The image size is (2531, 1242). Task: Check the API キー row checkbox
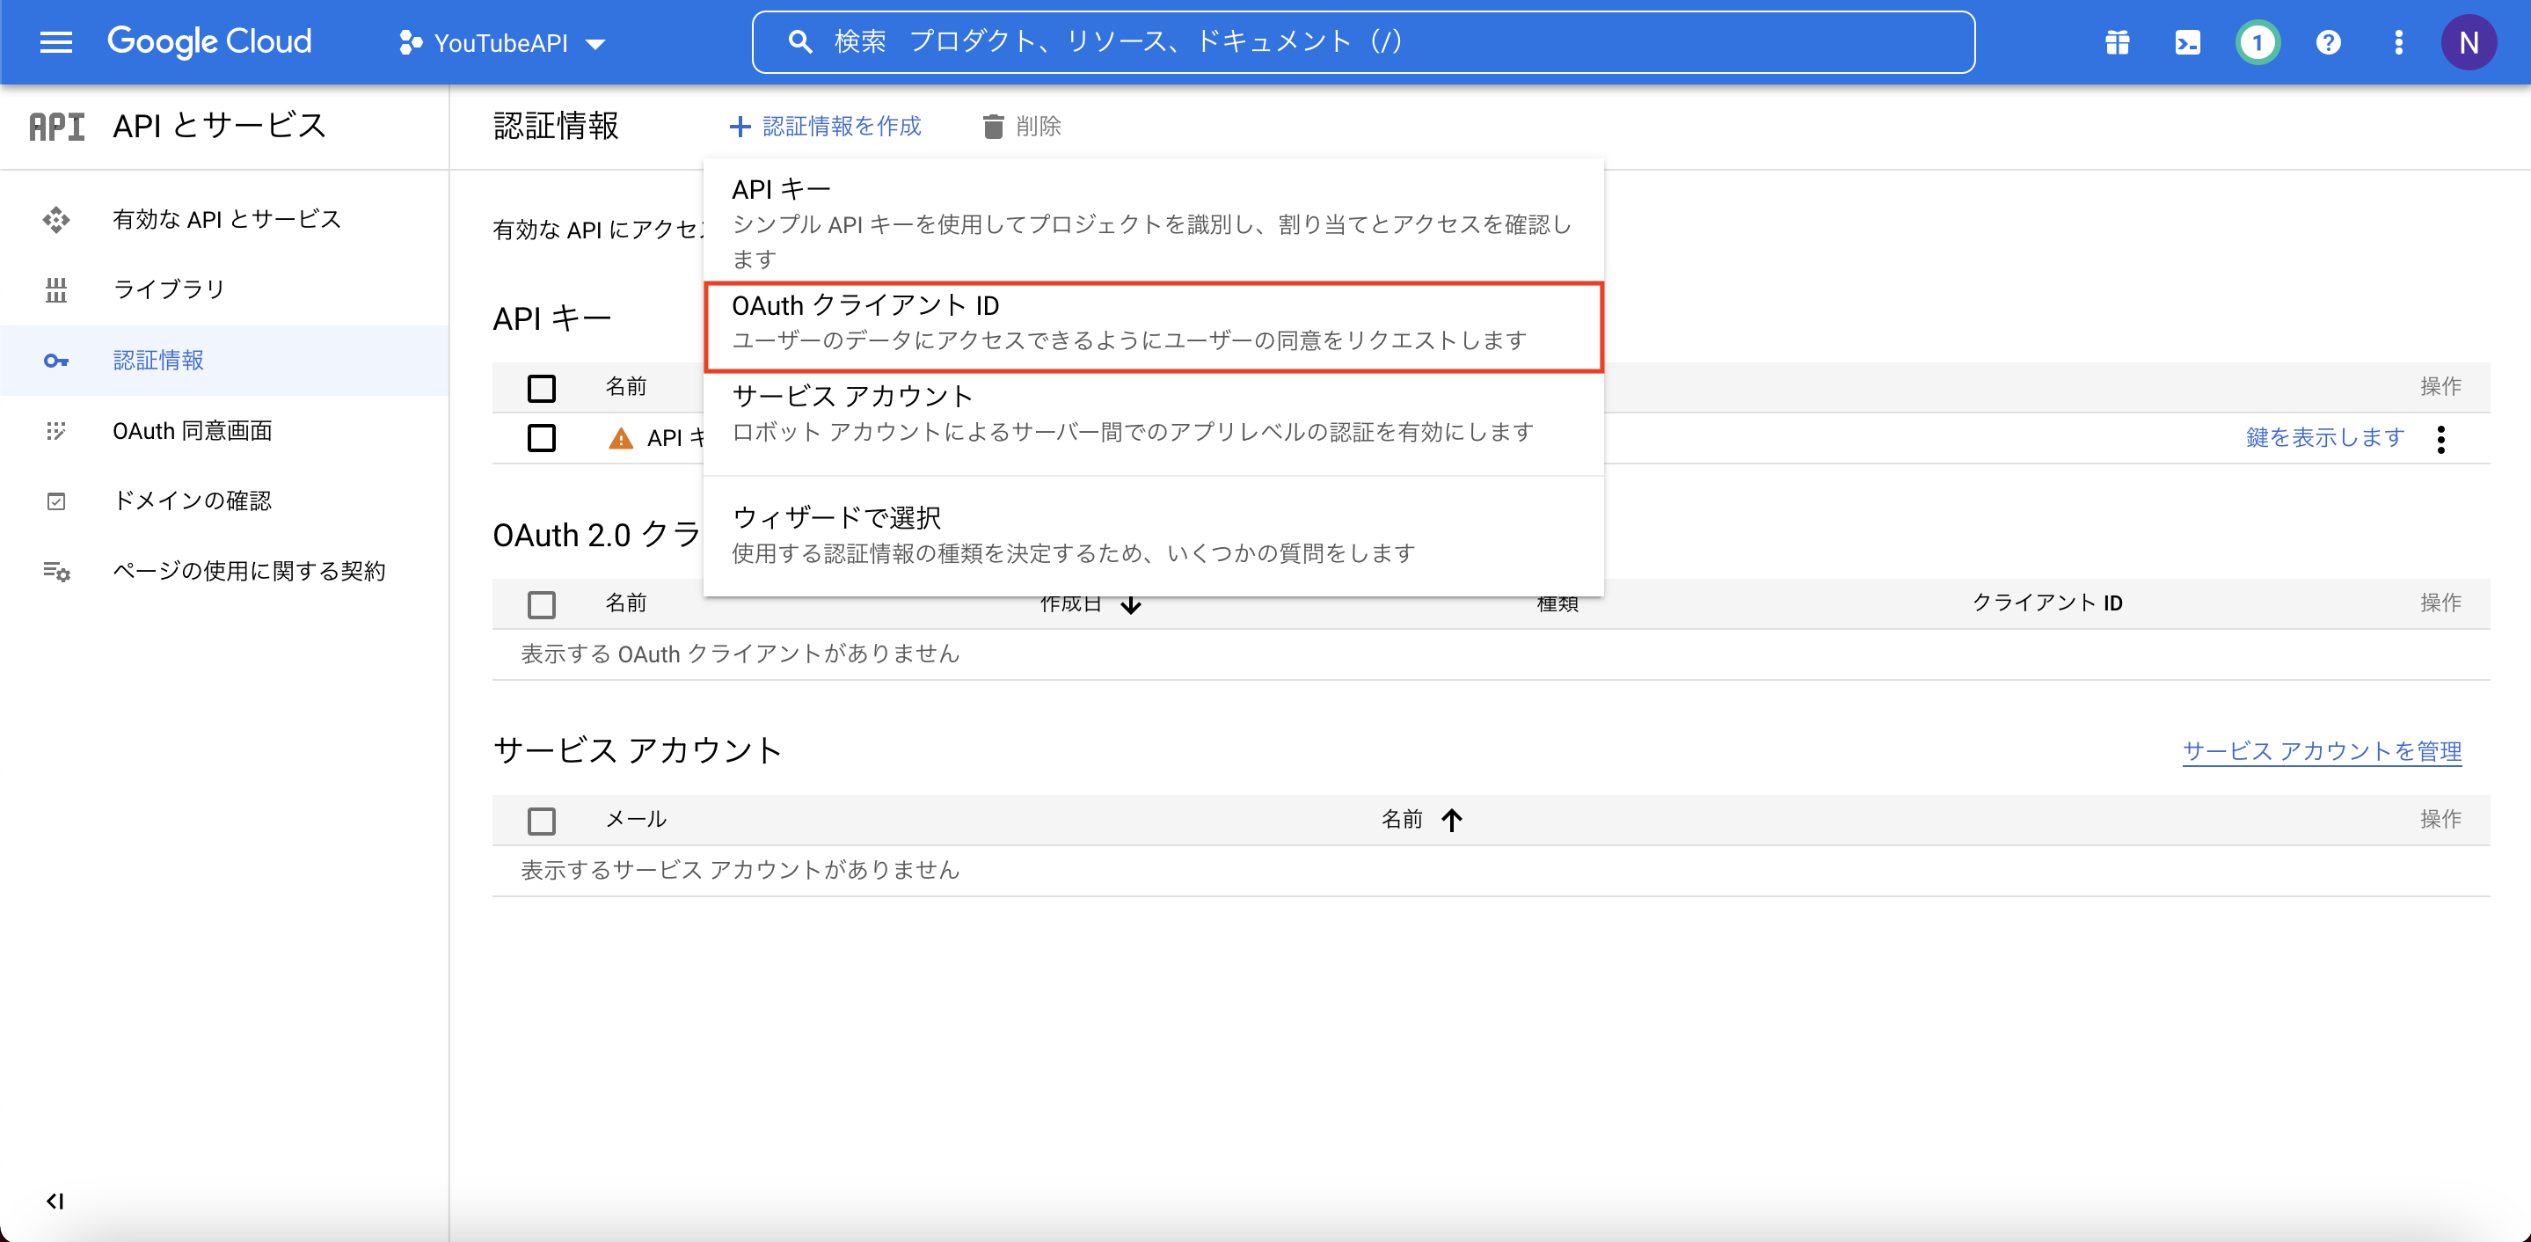click(542, 438)
